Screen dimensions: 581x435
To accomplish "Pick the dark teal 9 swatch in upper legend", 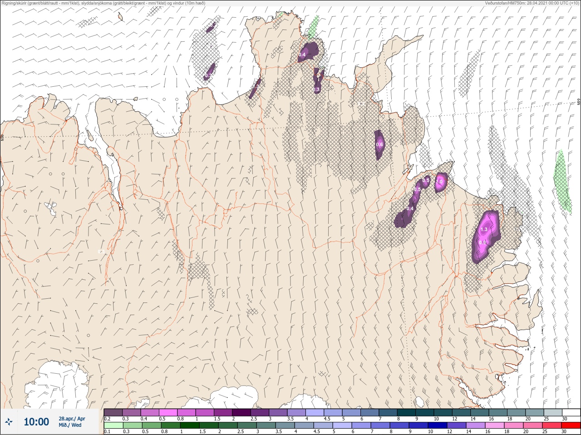I will pyautogui.click(x=425, y=412).
